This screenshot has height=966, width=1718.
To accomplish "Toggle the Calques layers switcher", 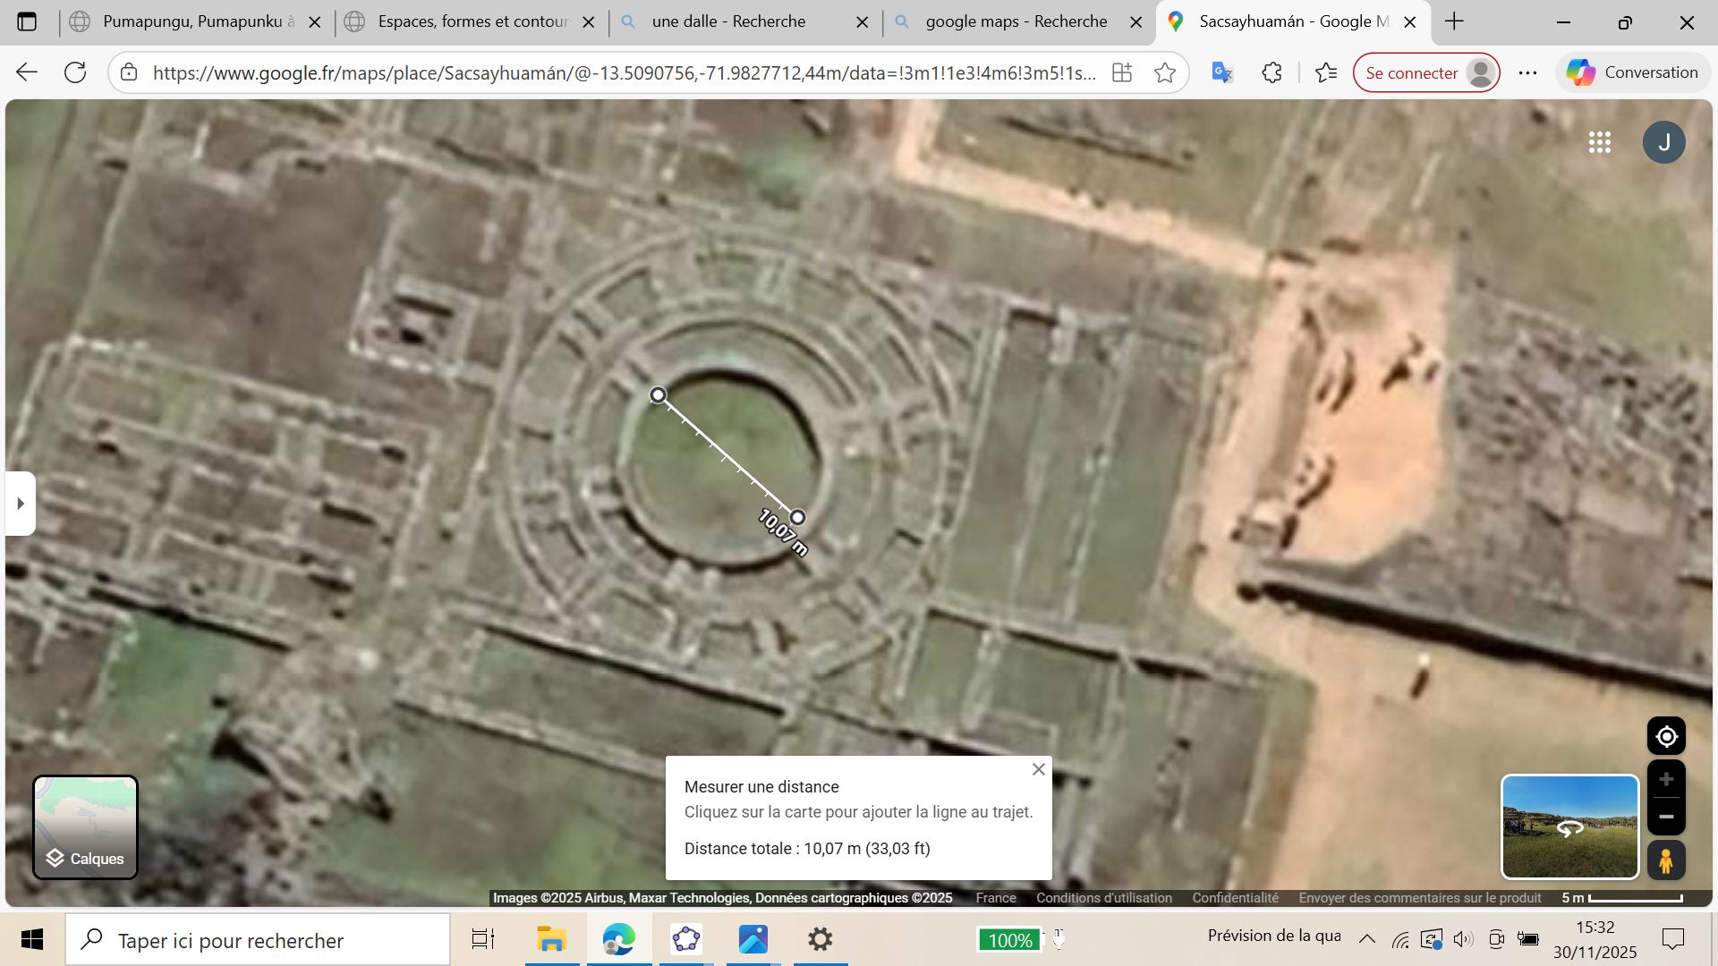I will pyautogui.click(x=86, y=827).
